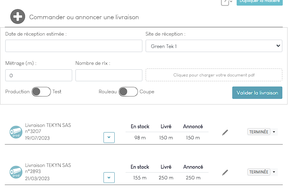Expand details for delivery n°2893

coord(109,177)
